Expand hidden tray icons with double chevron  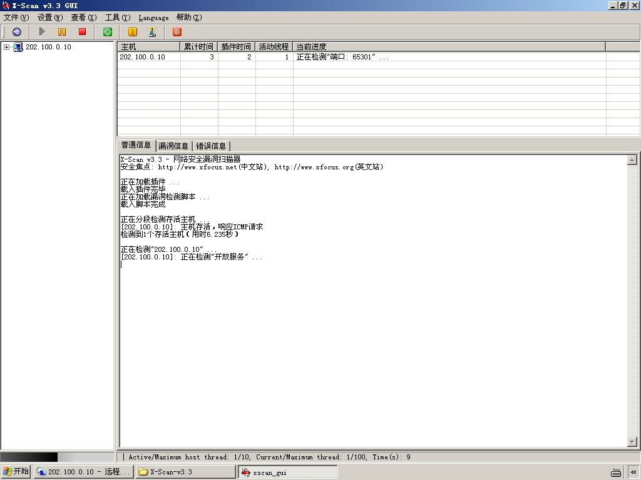click(x=633, y=472)
